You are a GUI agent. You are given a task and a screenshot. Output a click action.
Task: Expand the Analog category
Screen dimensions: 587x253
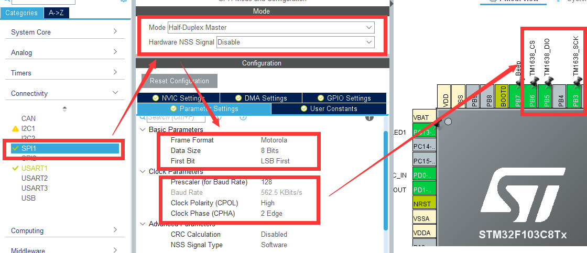[x=65, y=52]
